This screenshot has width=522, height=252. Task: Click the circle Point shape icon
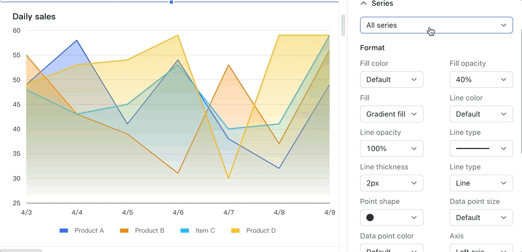tap(370, 217)
